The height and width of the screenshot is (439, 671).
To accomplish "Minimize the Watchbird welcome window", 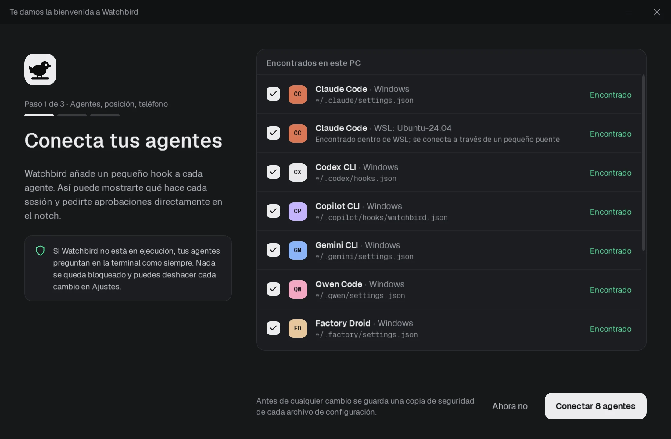I will tap(629, 12).
